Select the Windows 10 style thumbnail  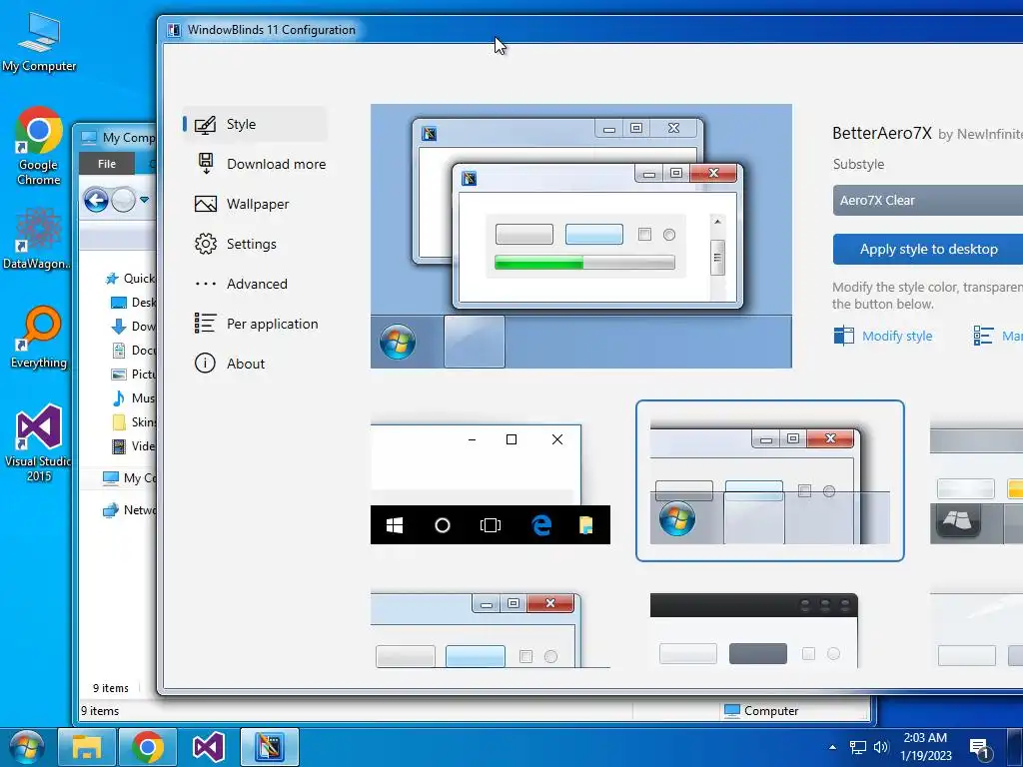(x=490, y=484)
